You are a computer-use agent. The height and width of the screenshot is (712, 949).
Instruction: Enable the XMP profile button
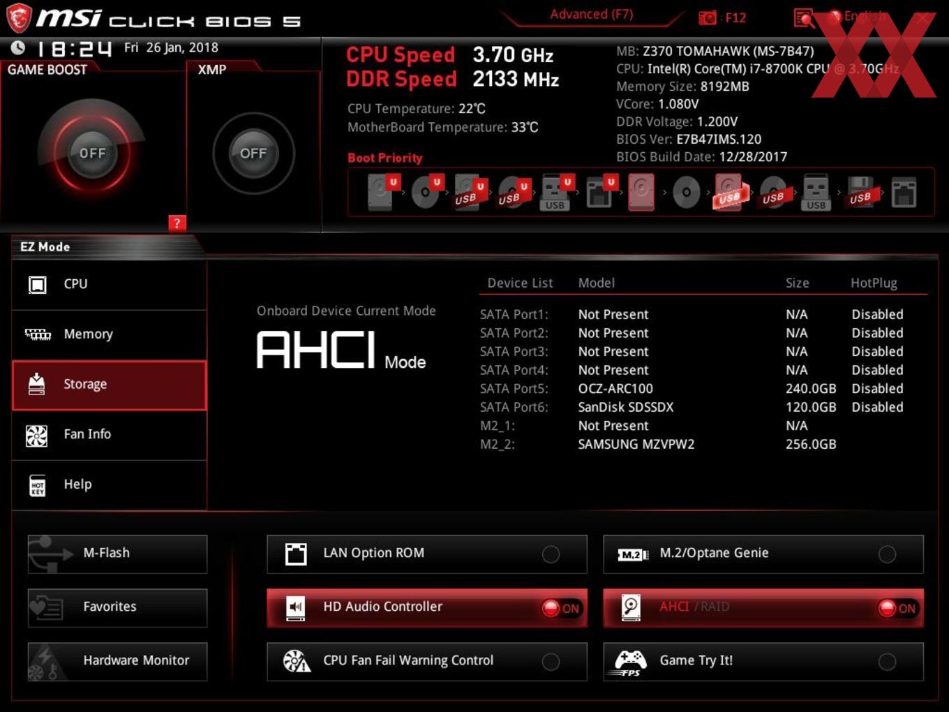253,153
